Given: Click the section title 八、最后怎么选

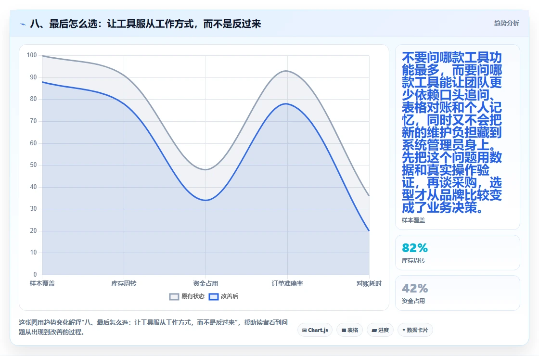Looking at the screenshot, I should point(145,24).
